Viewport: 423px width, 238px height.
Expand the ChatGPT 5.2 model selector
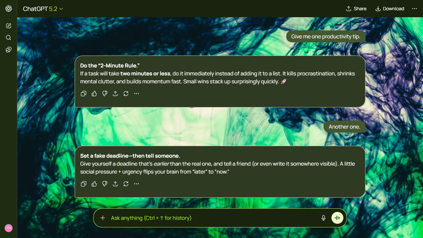(43, 9)
